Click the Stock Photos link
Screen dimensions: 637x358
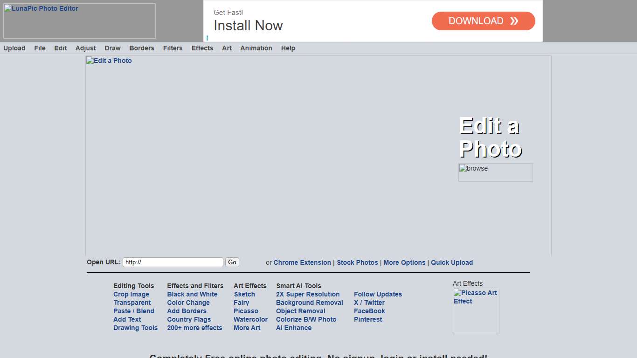tap(357, 262)
